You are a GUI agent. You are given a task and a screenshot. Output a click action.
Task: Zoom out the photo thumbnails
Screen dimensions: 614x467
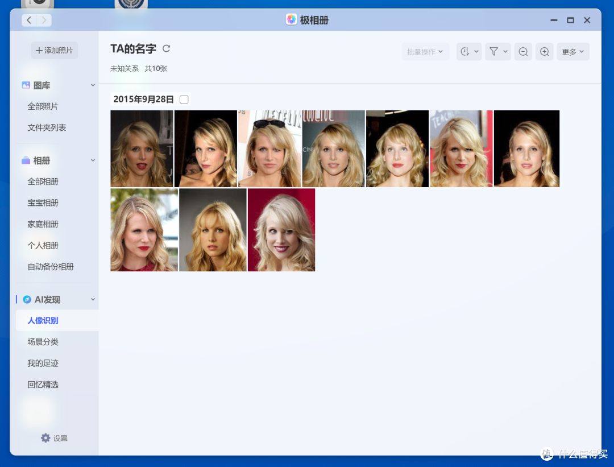coord(523,52)
